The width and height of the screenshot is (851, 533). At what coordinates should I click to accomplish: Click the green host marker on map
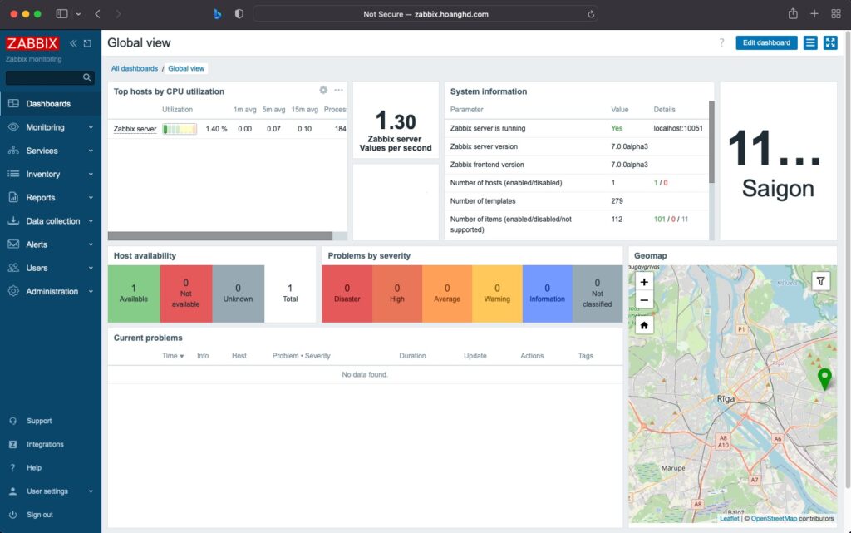pos(824,379)
